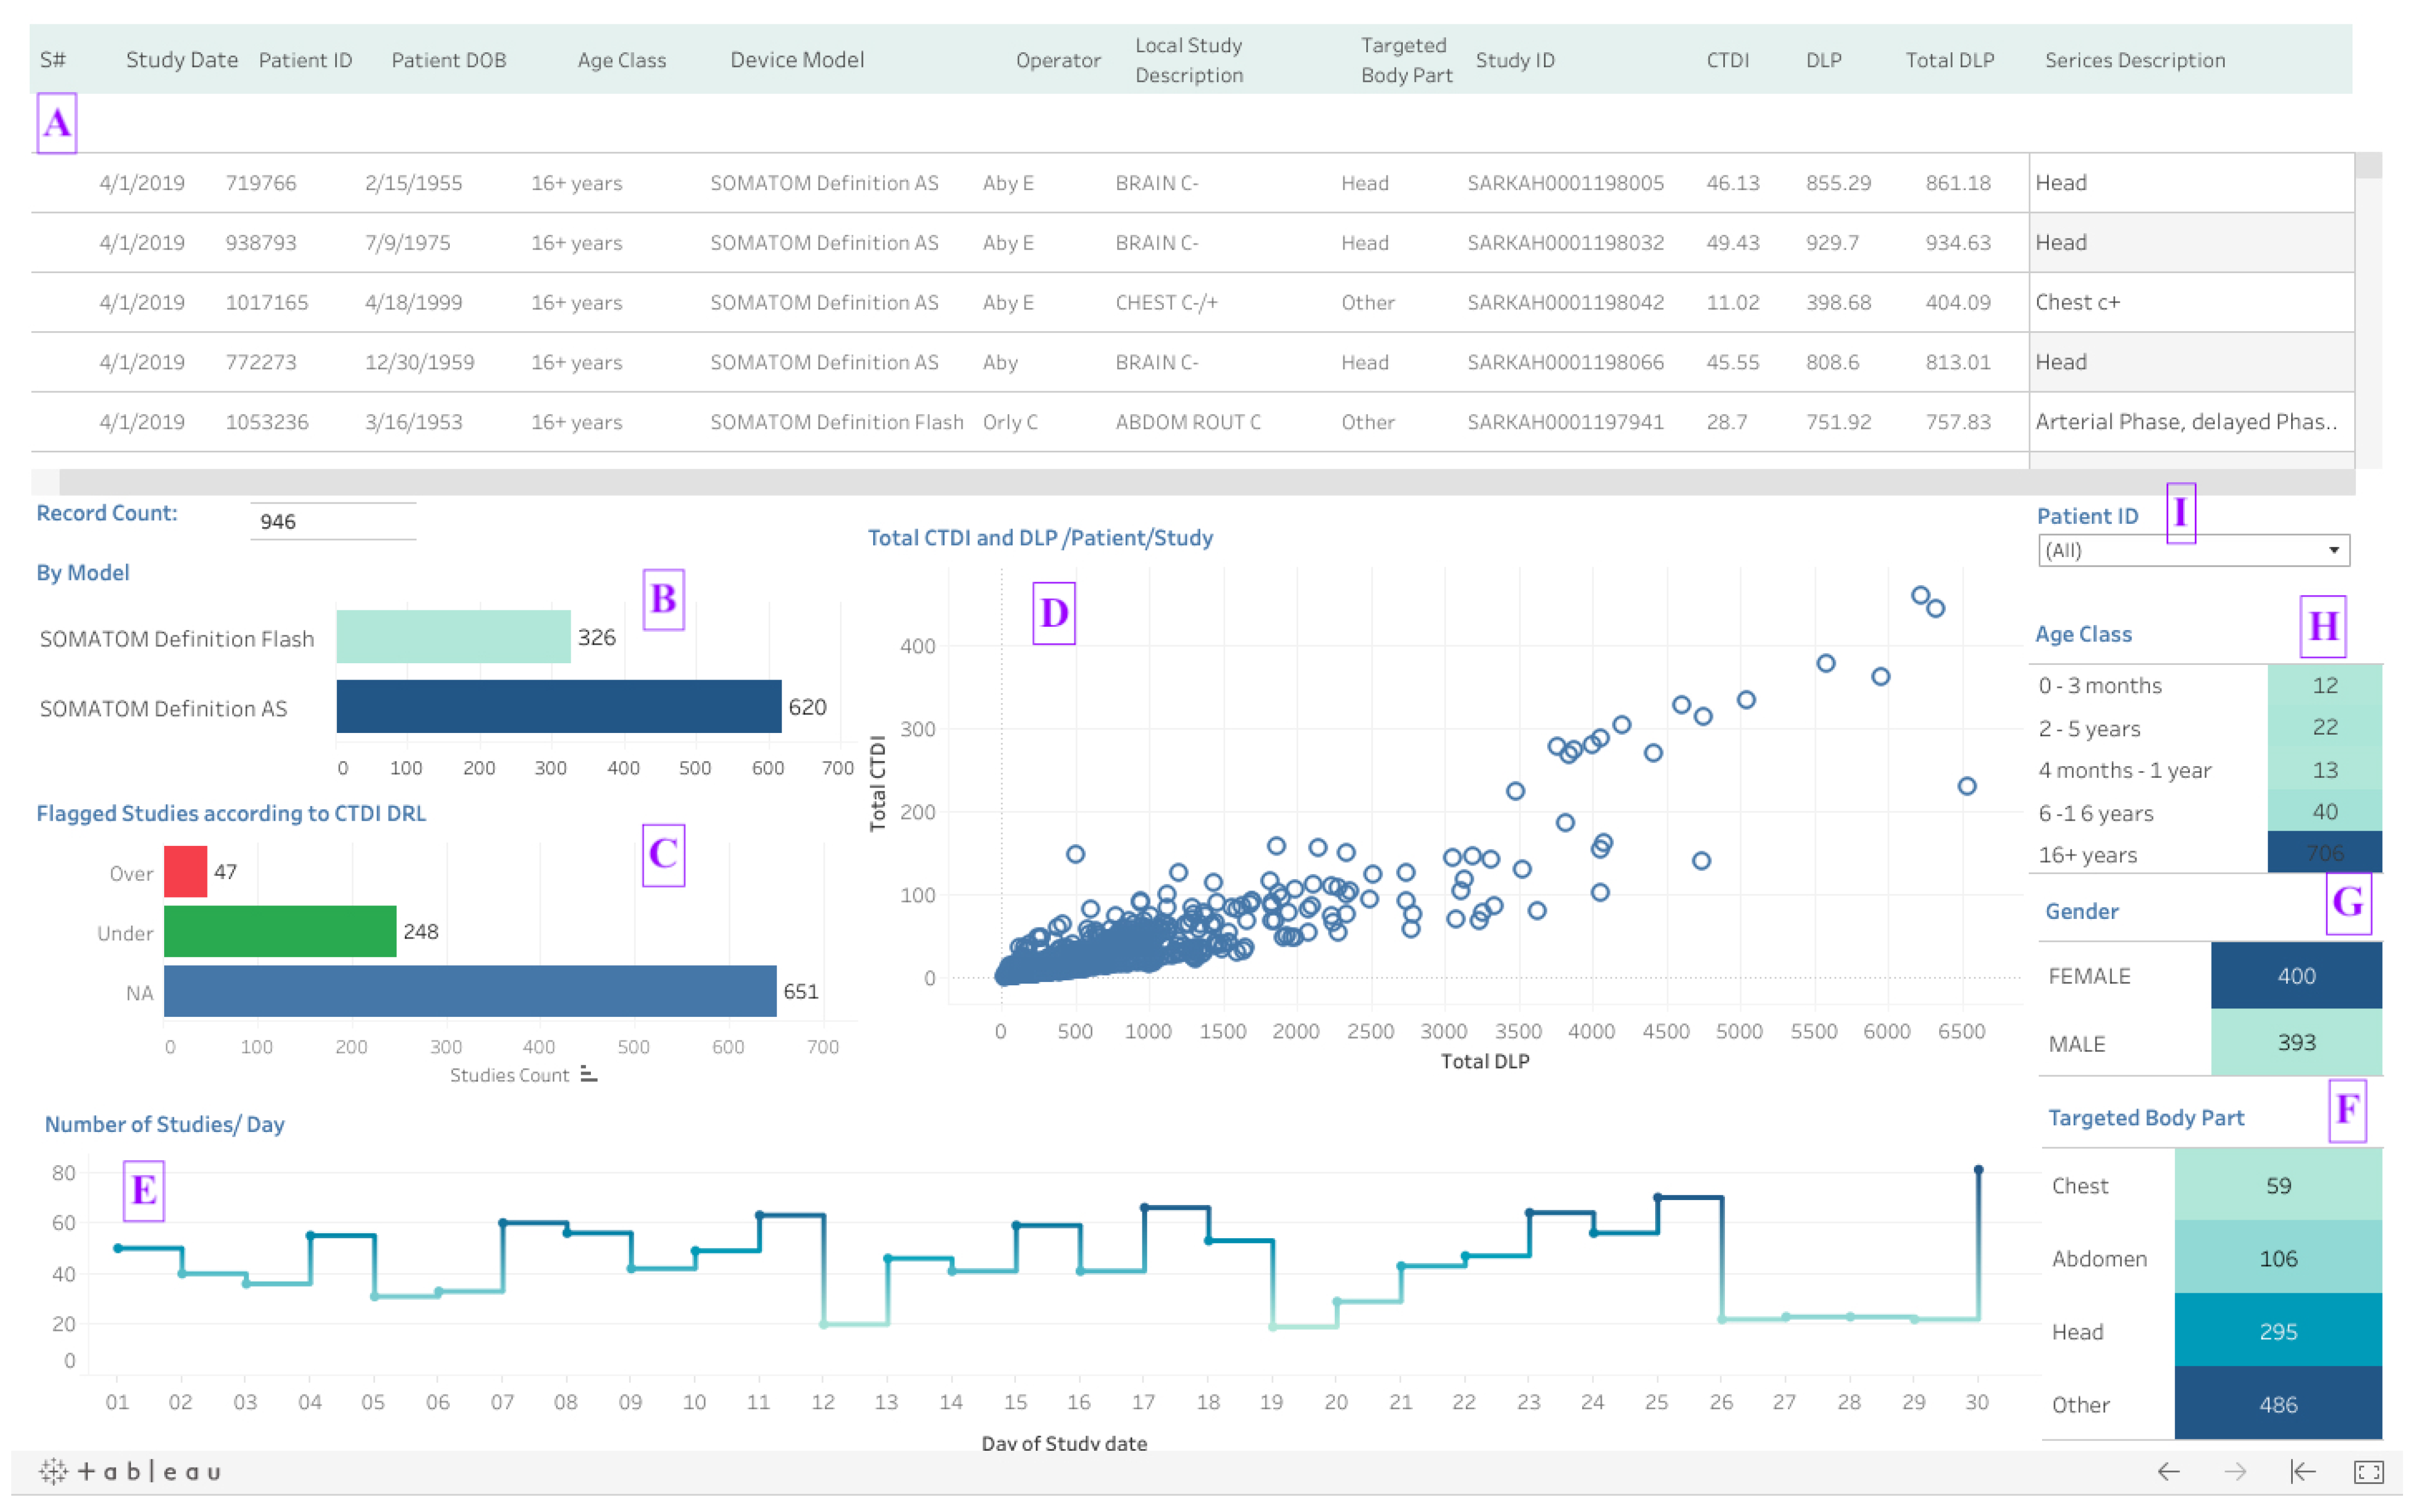The height and width of the screenshot is (1512, 2421).
Task: Filter by FEMALE gender cell
Action: [x=2295, y=975]
